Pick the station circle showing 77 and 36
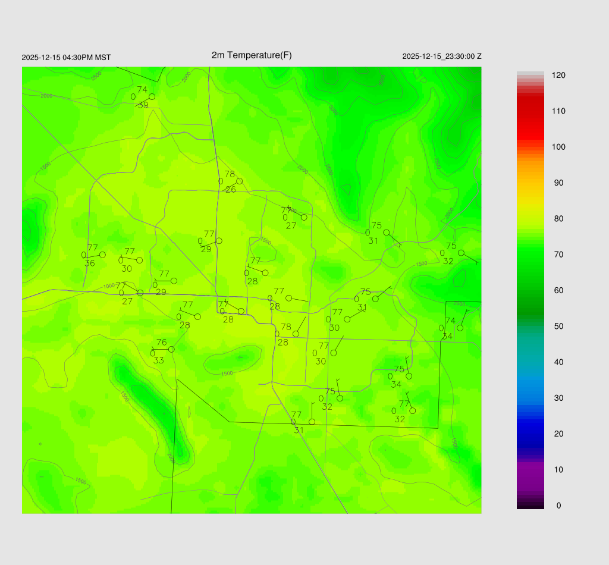609x565 pixels. (x=102, y=255)
